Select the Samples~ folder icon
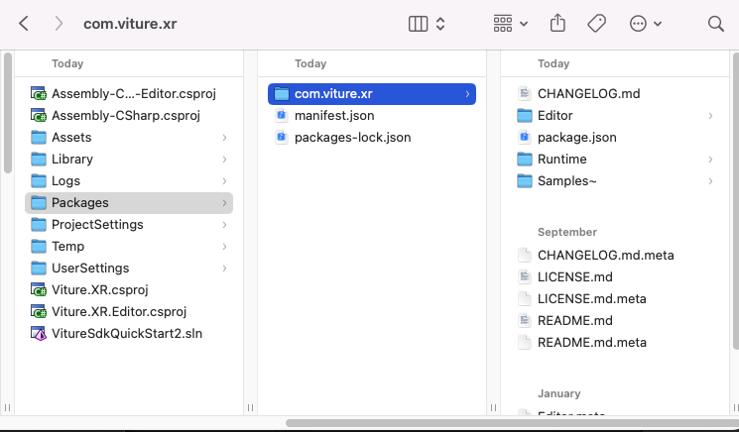 [x=525, y=180]
